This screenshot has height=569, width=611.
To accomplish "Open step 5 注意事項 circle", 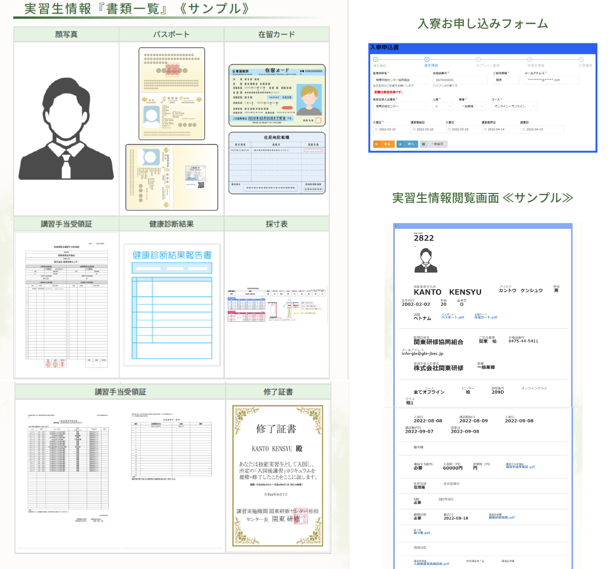I will (x=581, y=60).
